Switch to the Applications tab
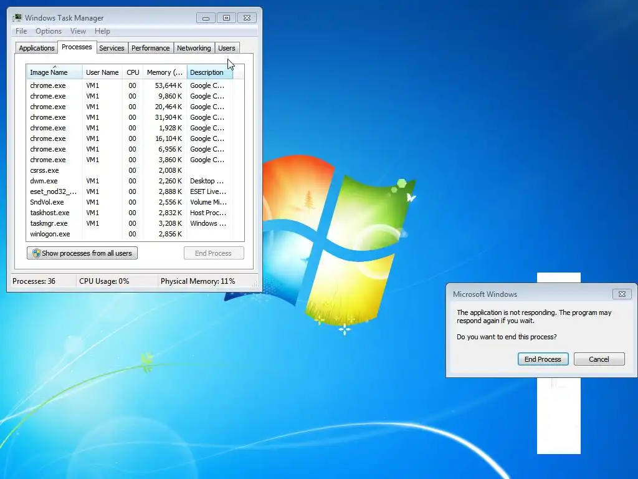 point(37,48)
